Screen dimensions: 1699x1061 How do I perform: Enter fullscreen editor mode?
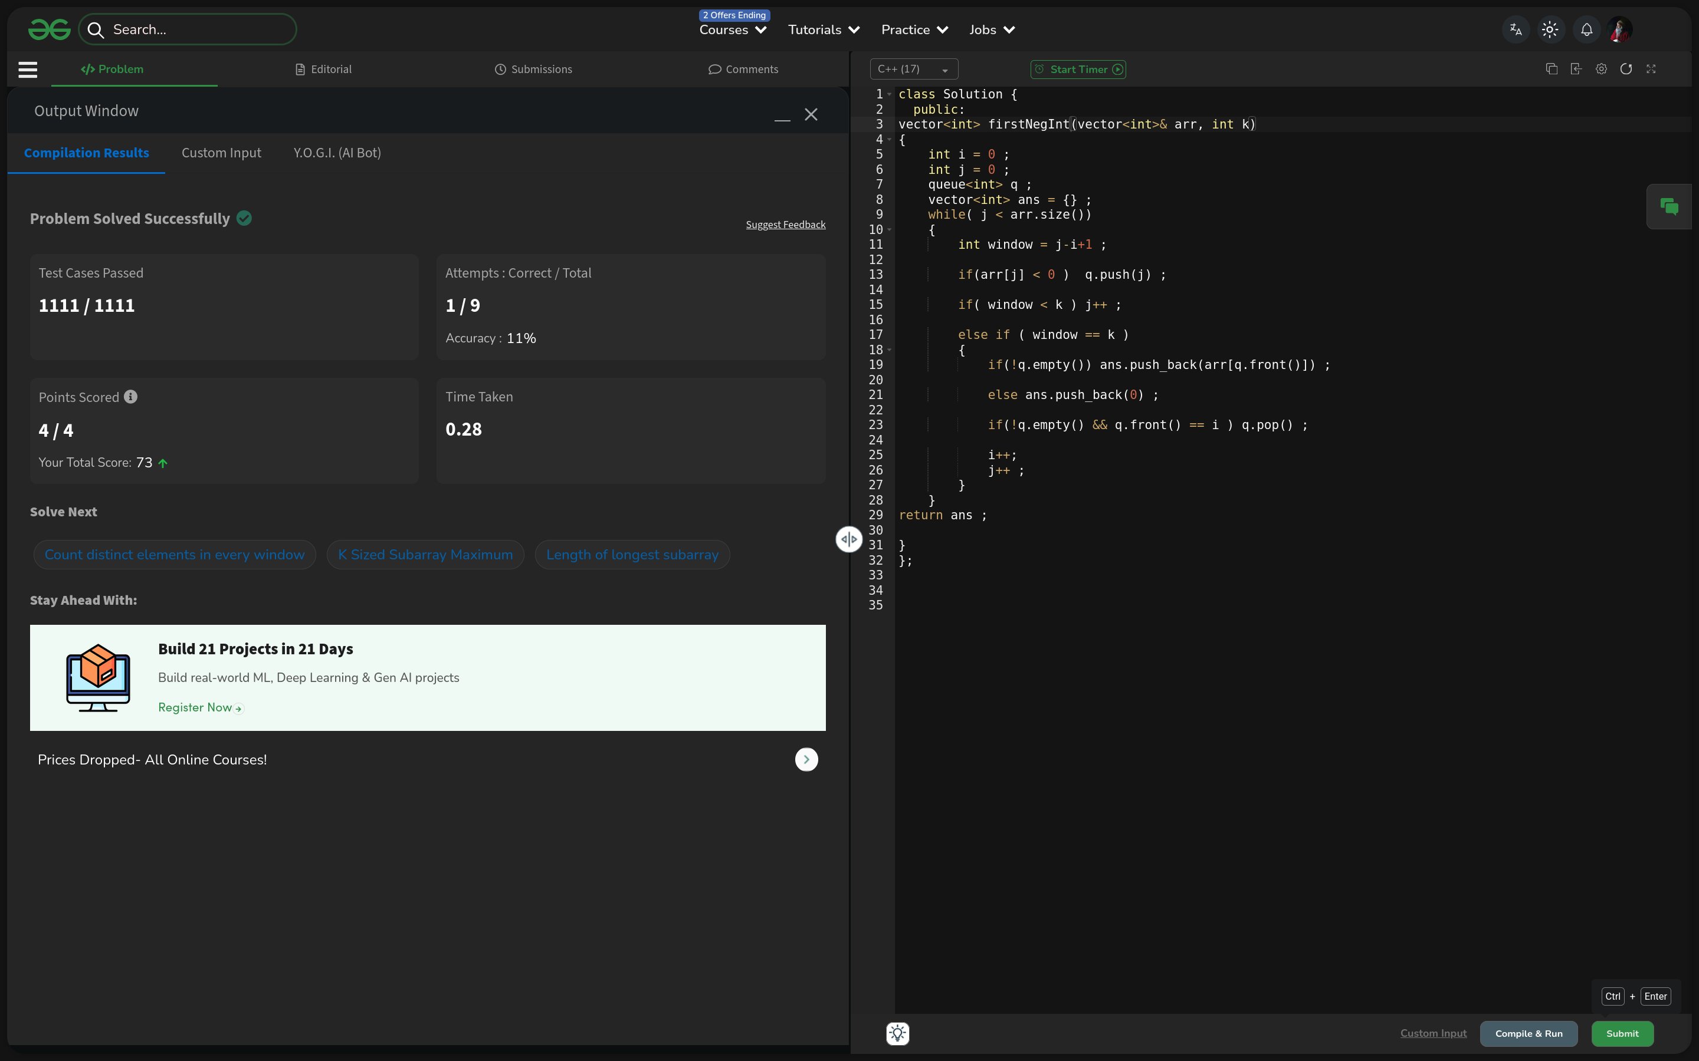[1651, 69]
